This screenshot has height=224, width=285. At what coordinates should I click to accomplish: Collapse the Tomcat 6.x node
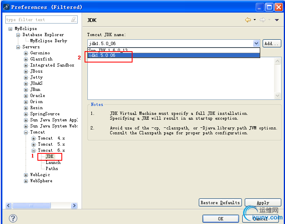tap(34, 151)
